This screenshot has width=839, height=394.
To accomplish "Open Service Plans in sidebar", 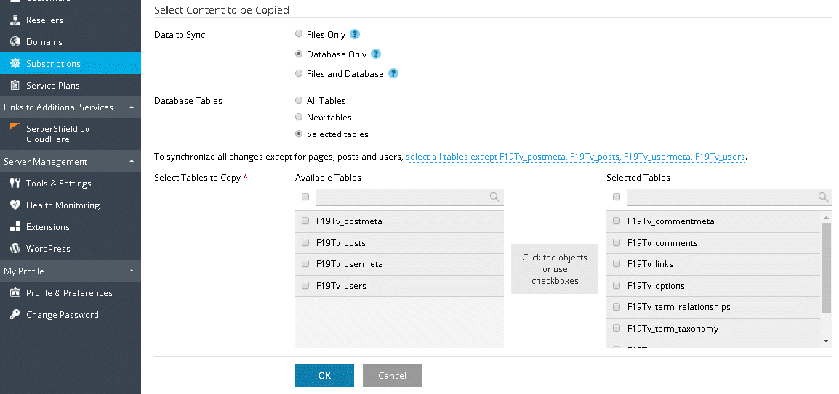I will [52, 86].
